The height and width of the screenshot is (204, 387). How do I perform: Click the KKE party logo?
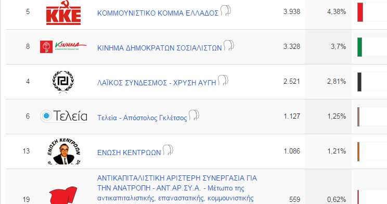pyautogui.click(x=63, y=12)
